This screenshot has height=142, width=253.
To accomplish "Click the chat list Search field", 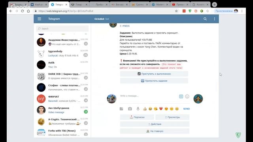I will [x=62, y=28].
